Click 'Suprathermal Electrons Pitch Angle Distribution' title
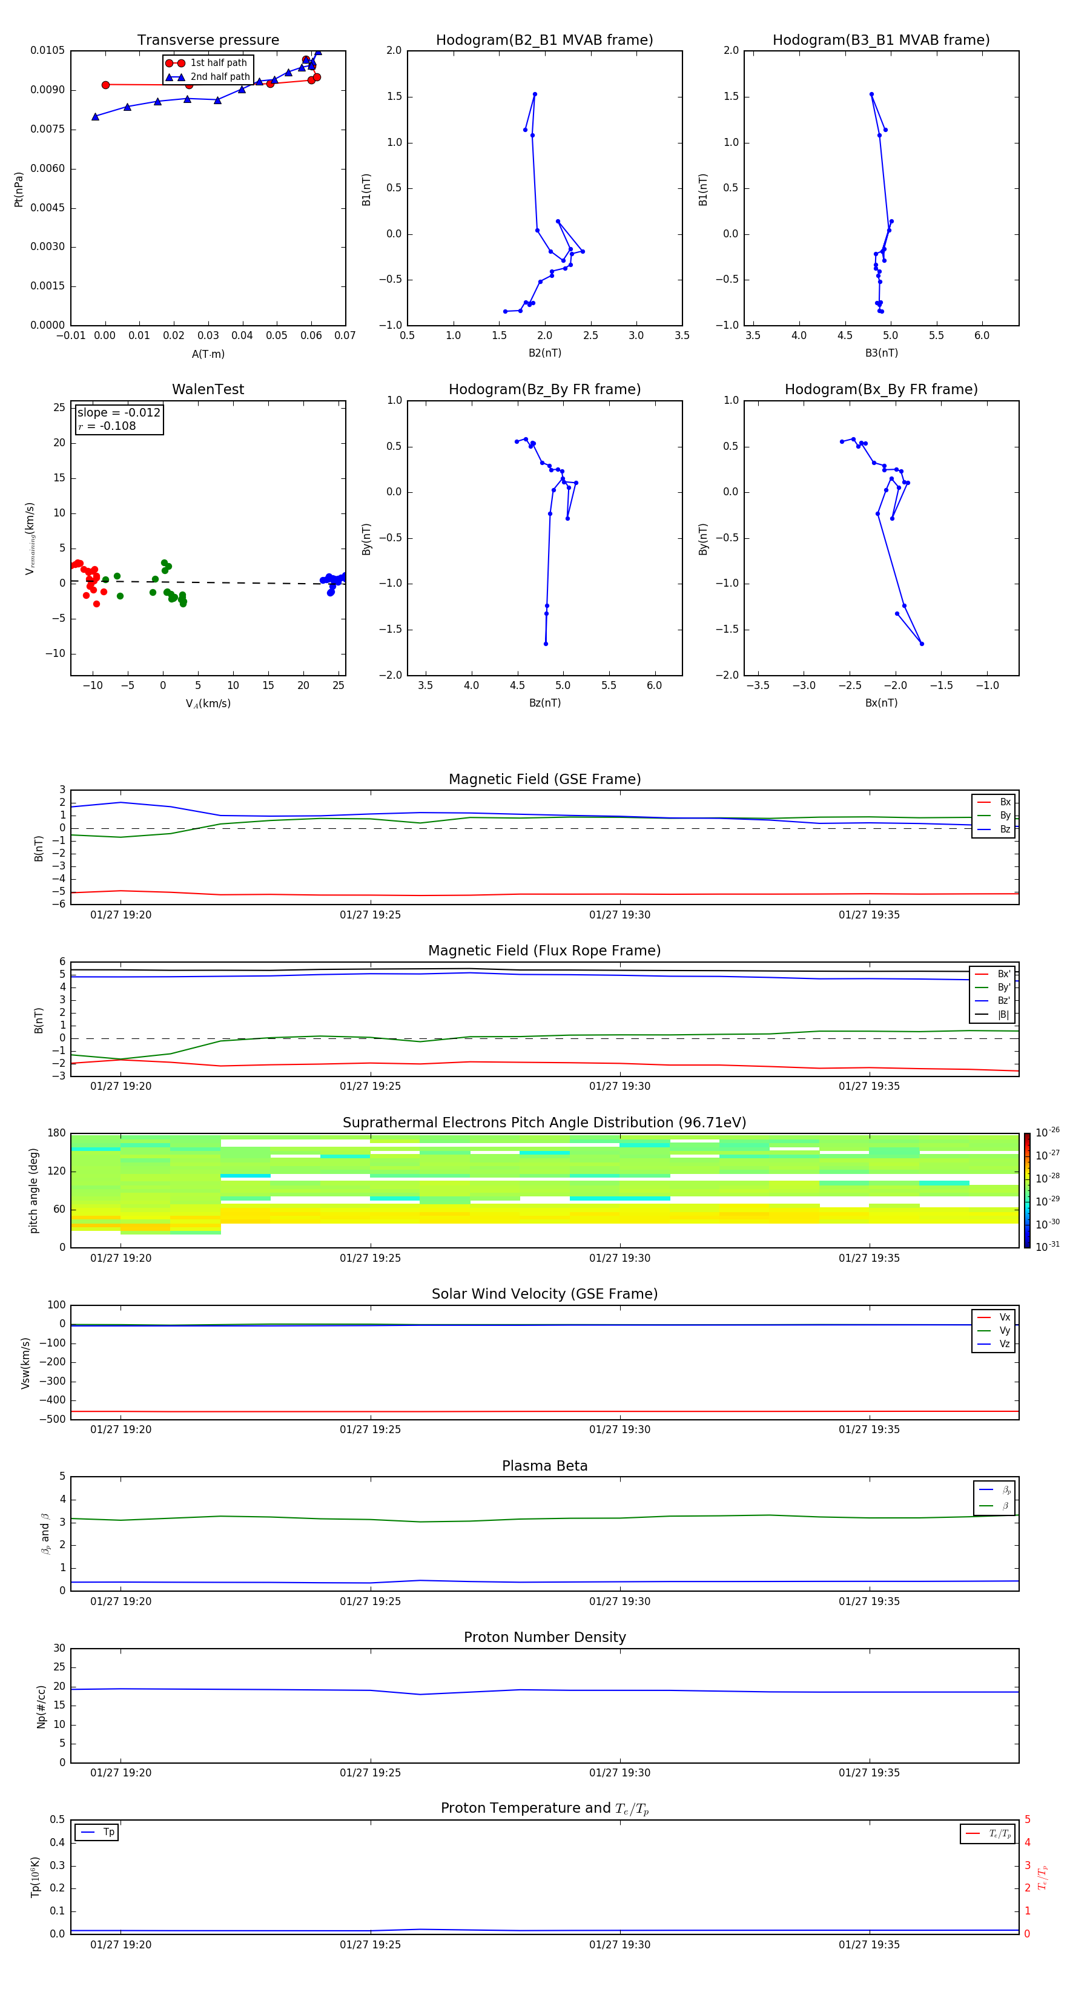 [544, 1123]
